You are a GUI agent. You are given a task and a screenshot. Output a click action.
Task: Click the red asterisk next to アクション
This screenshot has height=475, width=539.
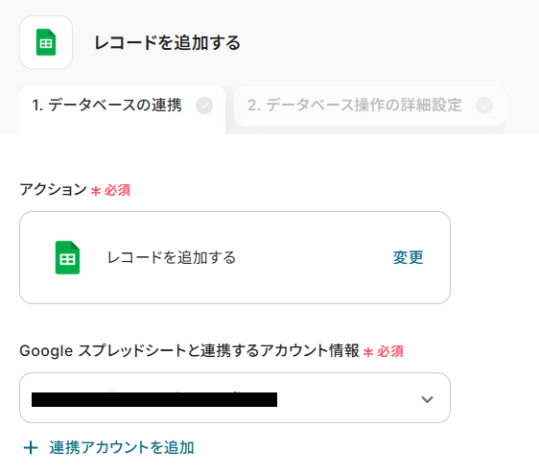pyautogui.click(x=96, y=191)
